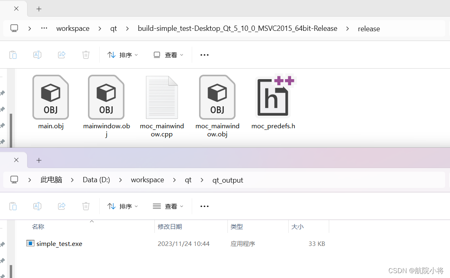Navigate to workspace in qt_output breadcrumb
This screenshot has height=278, width=450.
click(148, 180)
